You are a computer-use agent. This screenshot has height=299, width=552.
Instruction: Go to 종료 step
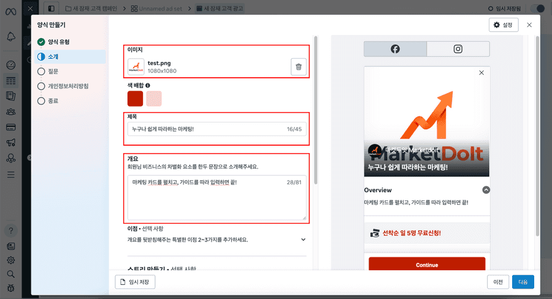70,101
